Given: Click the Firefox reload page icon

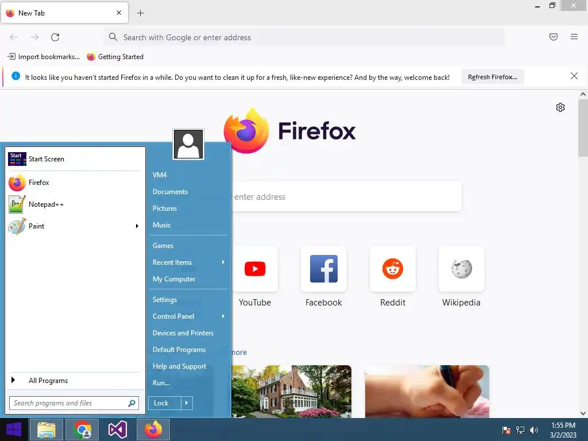Looking at the screenshot, I should pyautogui.click(x=55, y=37).
